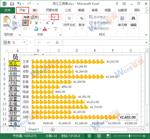Apply red Font Color
The height and width of the screenshot is (139, 150).
point(45,28)
